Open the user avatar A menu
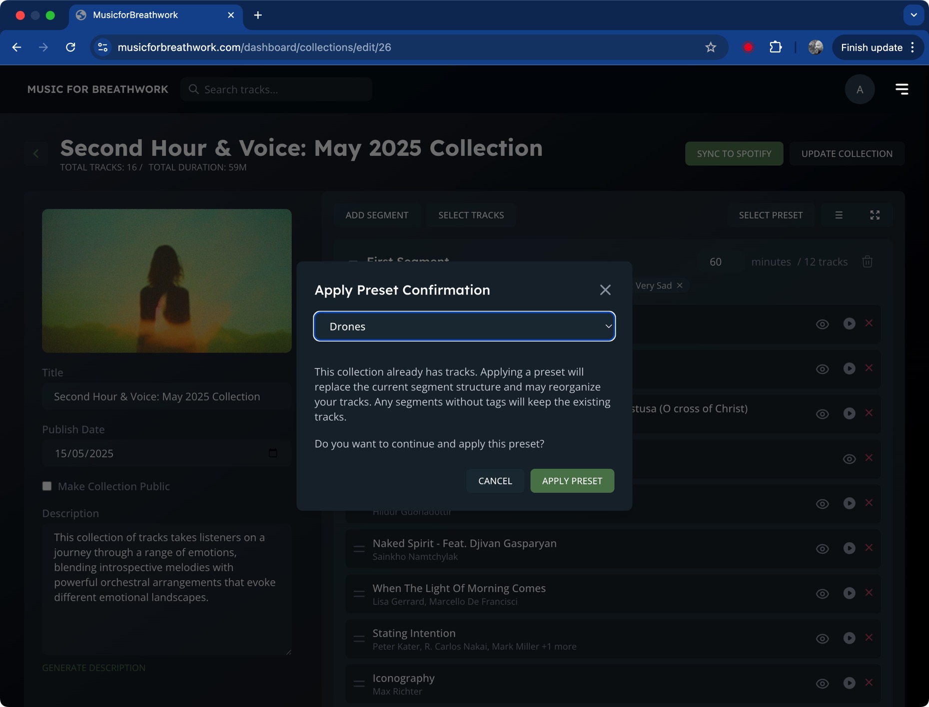 (860, 89)
